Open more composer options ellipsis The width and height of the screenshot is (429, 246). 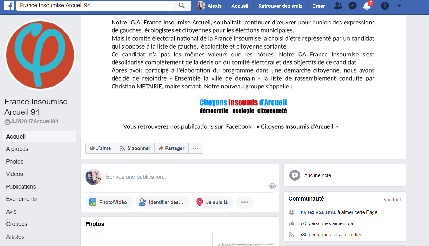coord(245,202)
